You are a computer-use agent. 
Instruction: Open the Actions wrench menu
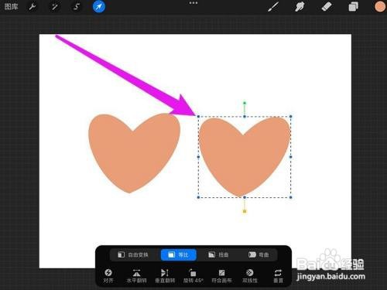click(x=33, y=6)
